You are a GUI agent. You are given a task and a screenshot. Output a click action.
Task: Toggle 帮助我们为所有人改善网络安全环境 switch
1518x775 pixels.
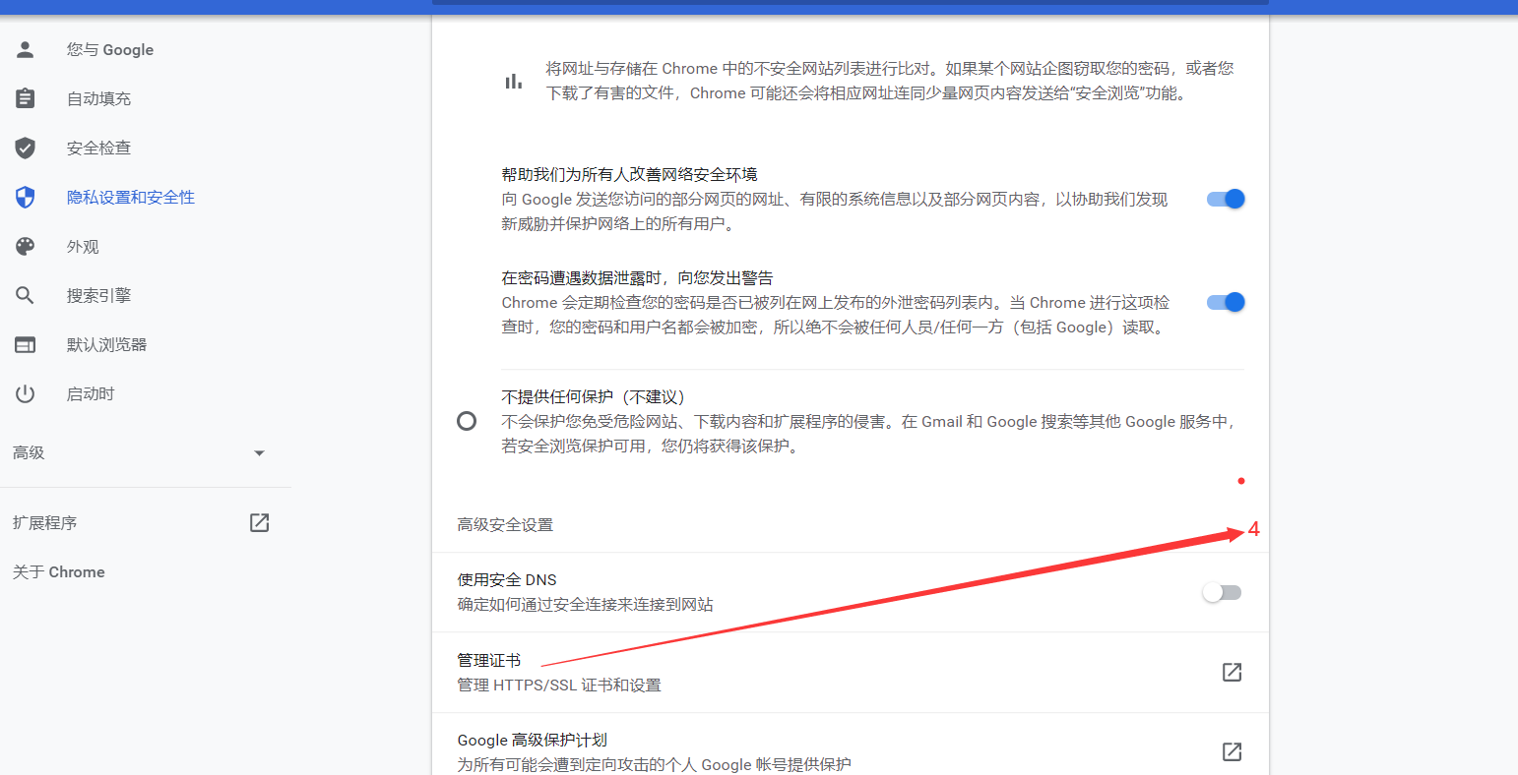coord(1226,199)
